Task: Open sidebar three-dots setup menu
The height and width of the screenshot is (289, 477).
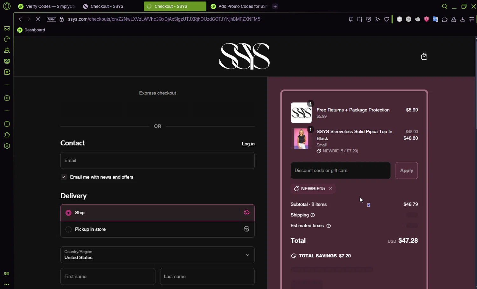Action: pos(7,285)
